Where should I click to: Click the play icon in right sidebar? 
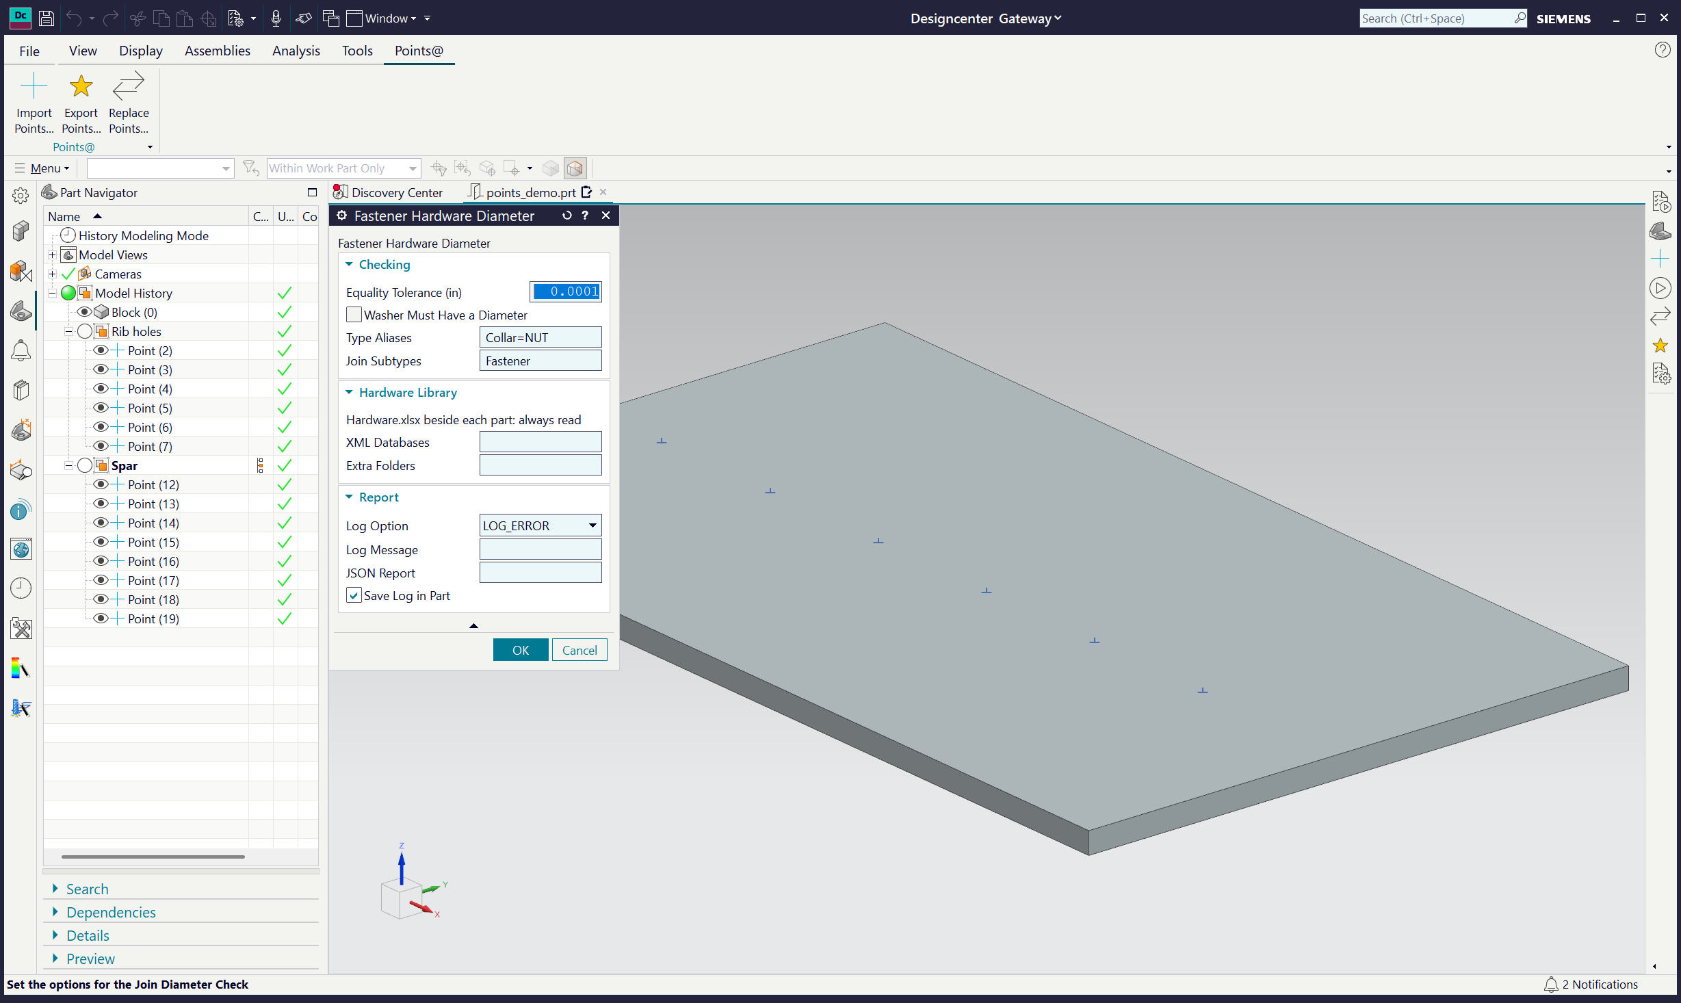click(1660, 288)
